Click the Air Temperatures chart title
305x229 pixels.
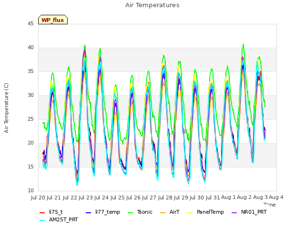152,5
